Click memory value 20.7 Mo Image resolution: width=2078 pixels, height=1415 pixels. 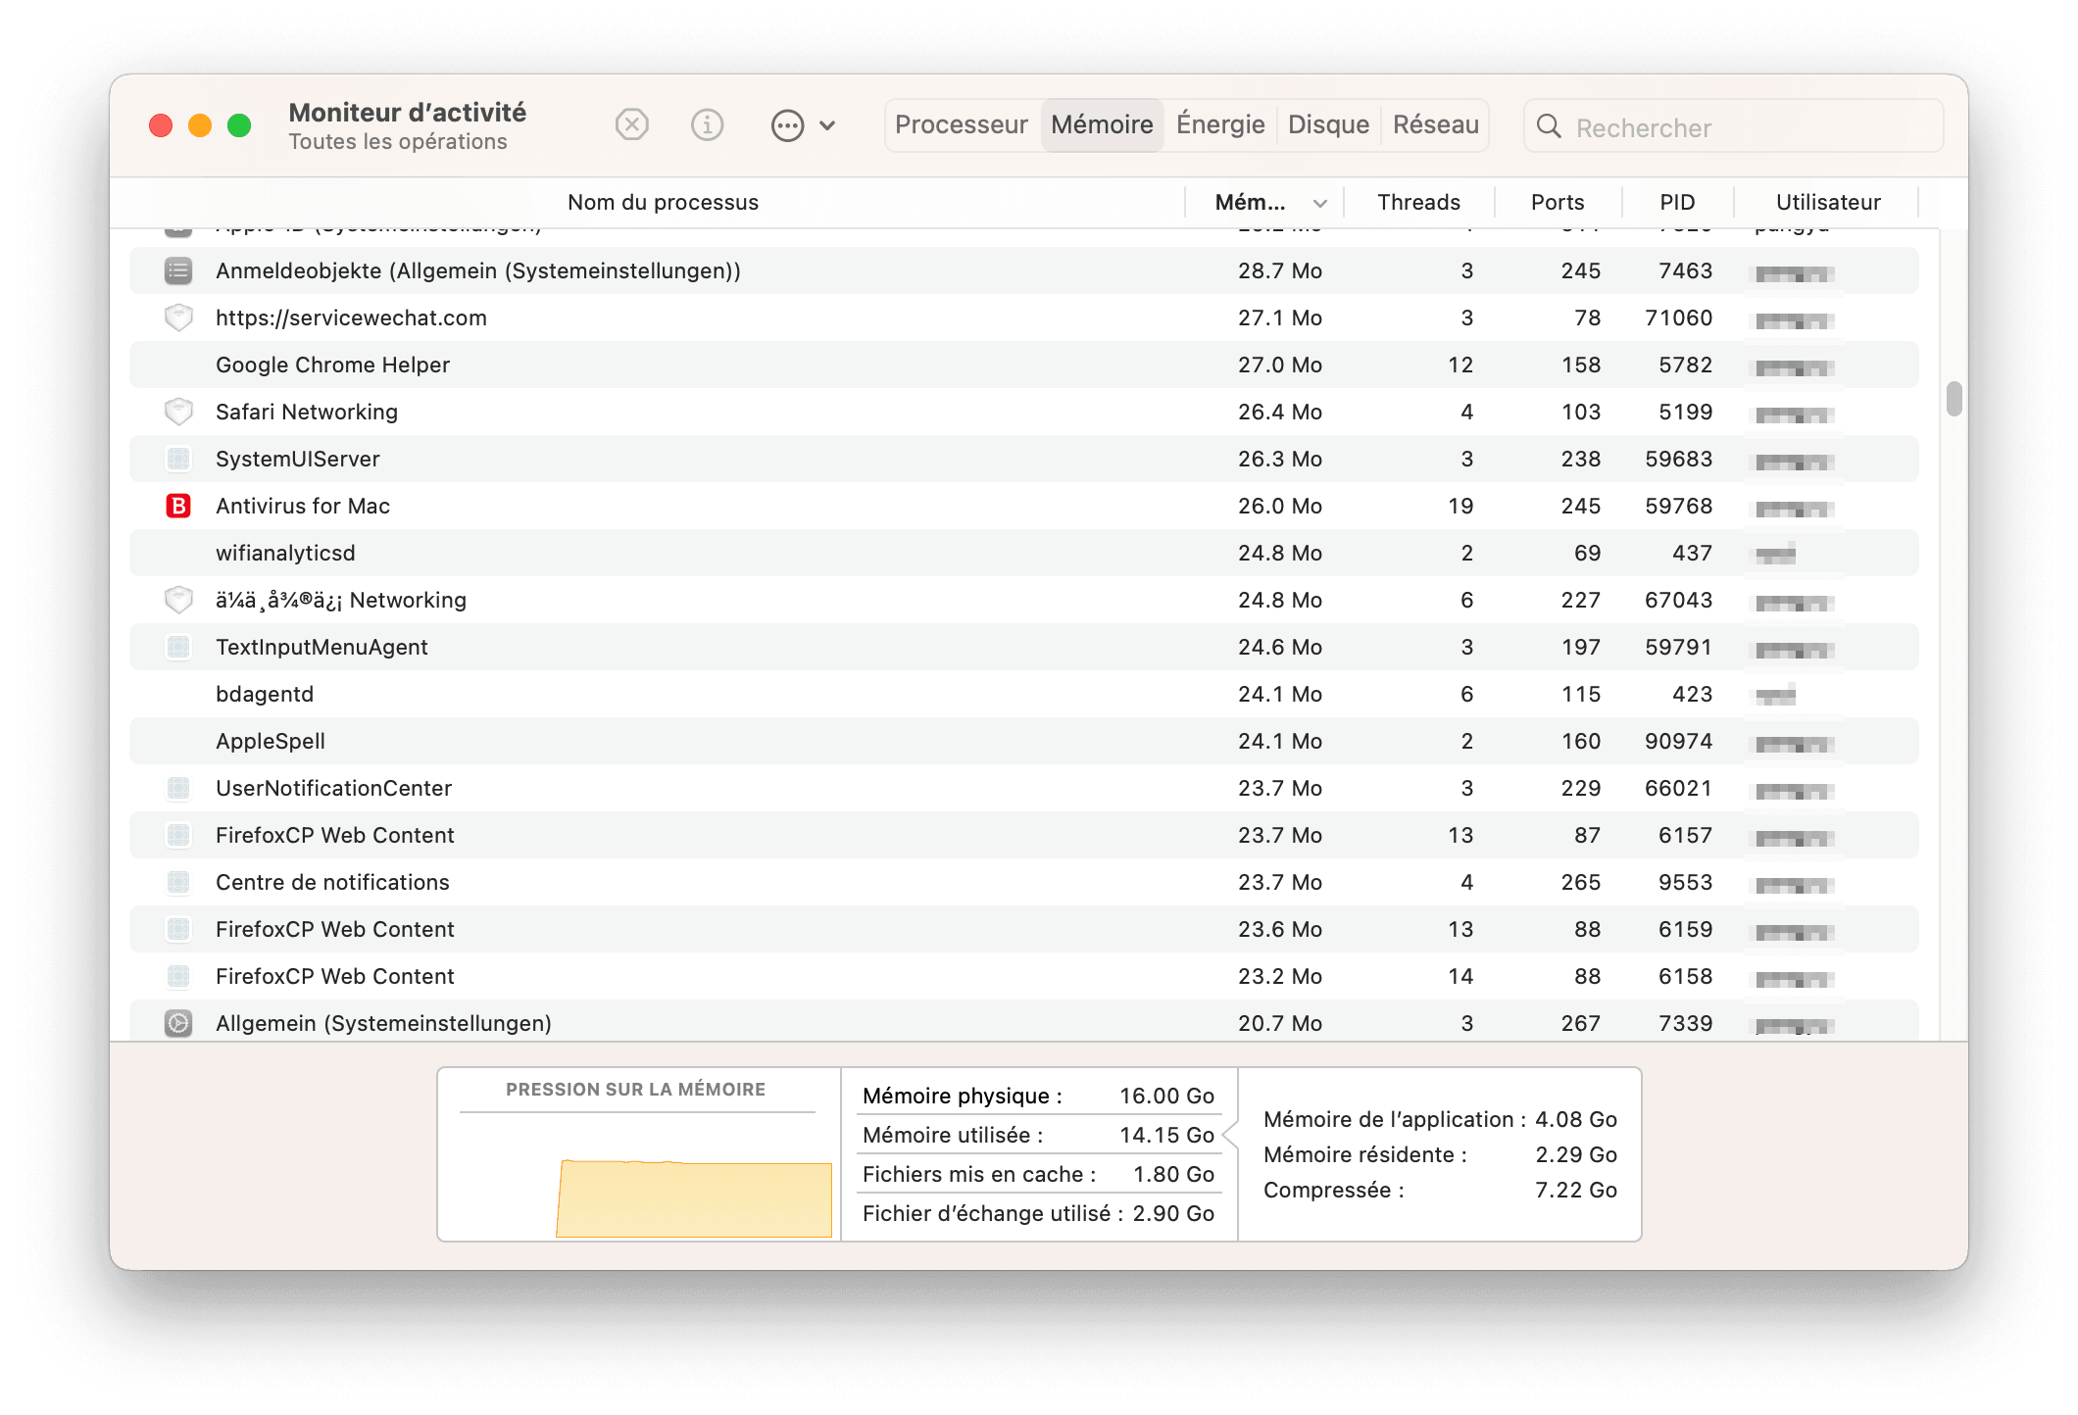click(x=1279, y=1023)
